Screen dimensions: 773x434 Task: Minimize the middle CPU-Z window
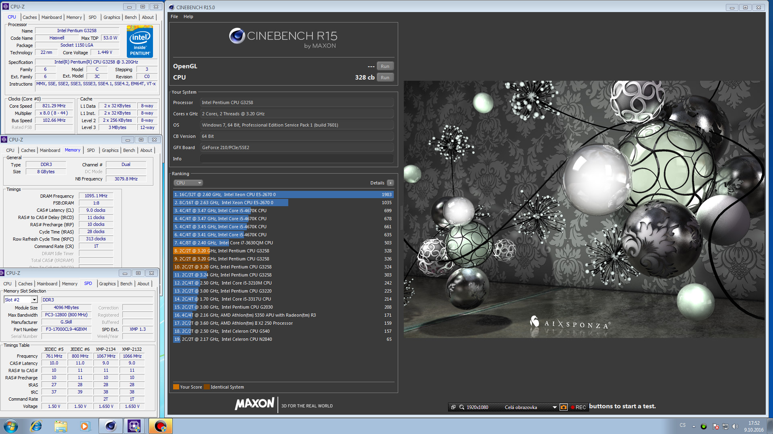[x=128, y=140]
